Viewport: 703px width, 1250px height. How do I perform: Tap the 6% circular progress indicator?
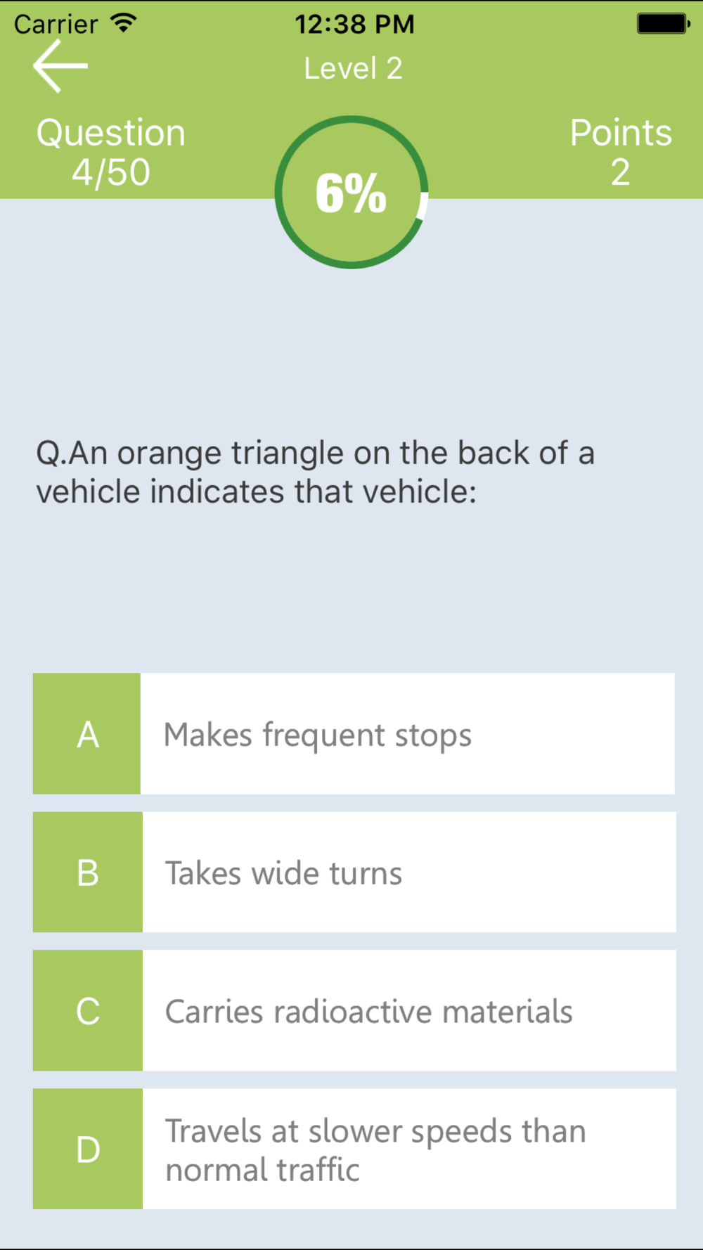(351, 192)
